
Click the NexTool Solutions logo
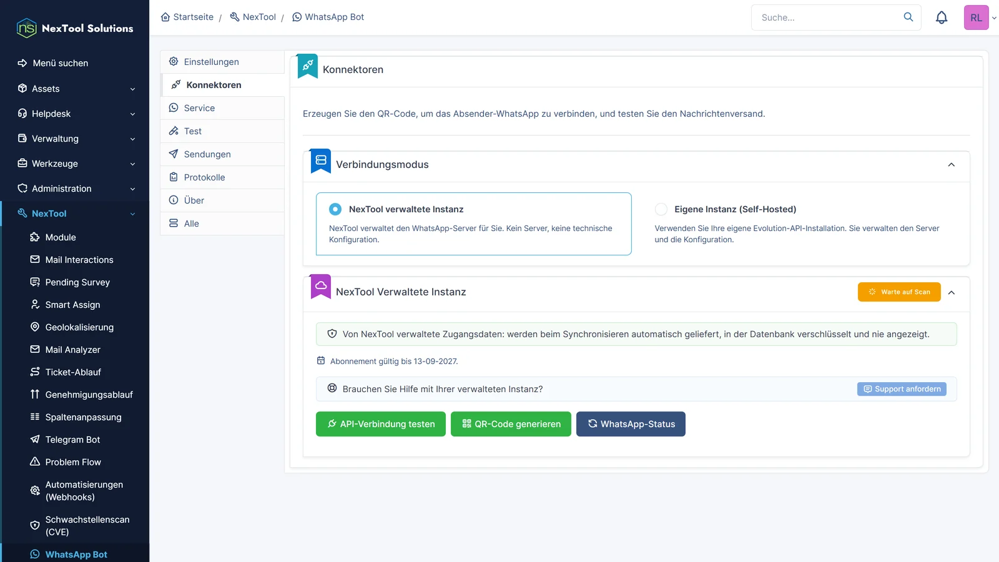point(75,28)
